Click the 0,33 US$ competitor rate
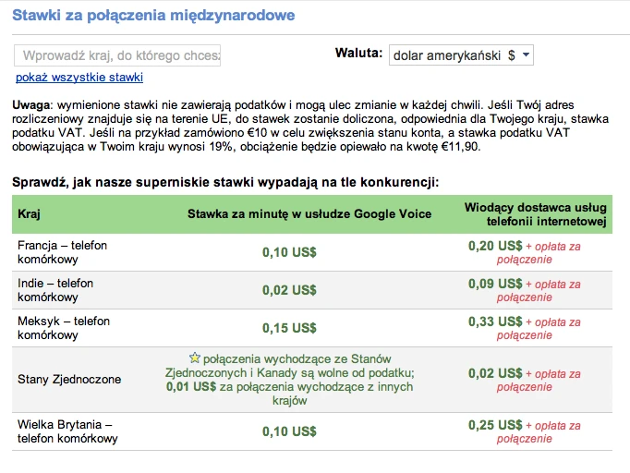This screenshot has height=473, width=630. [x=495, y=321]
